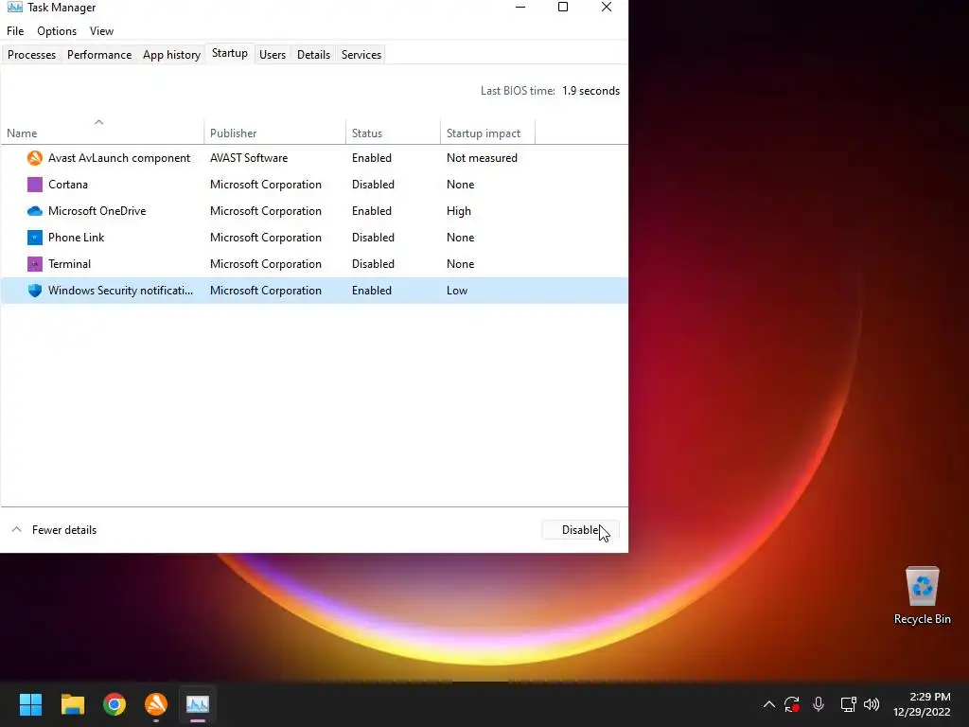Switch to the Performance tab
Viewport: 969px width, 727px height.
(x=99, y=54)
